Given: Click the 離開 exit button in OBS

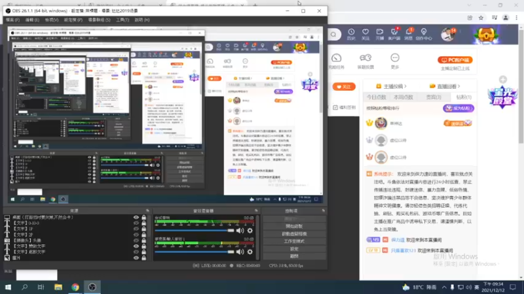Looking at the screenshot, I should [x=294, y=256].
